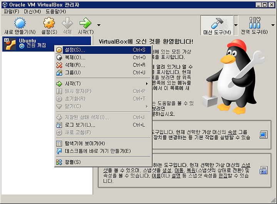277x204 pixels.
Task: Click the details monitor icon in tool card
Action: point(264,135)
